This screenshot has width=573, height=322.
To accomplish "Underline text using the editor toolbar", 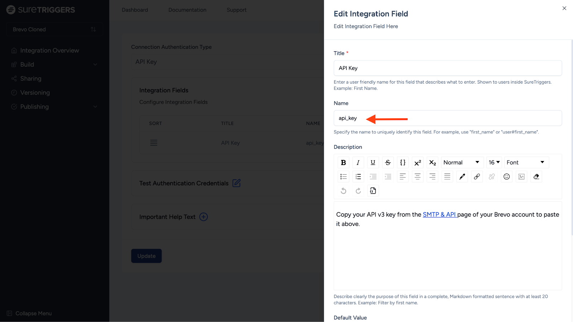I will coord(373,162).
